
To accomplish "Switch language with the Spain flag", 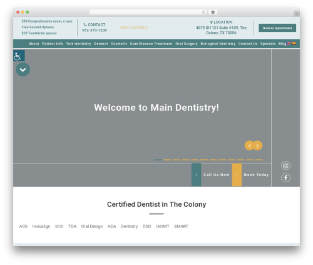I will pos(294,43).
